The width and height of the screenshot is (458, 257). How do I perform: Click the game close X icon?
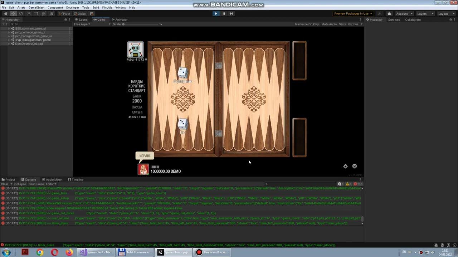[355, 166]
